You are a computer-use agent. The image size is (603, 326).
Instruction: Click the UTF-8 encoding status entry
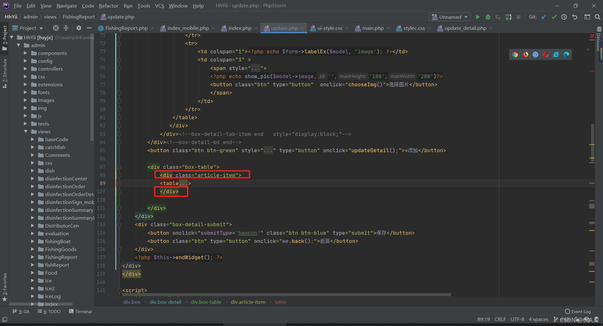517,319
